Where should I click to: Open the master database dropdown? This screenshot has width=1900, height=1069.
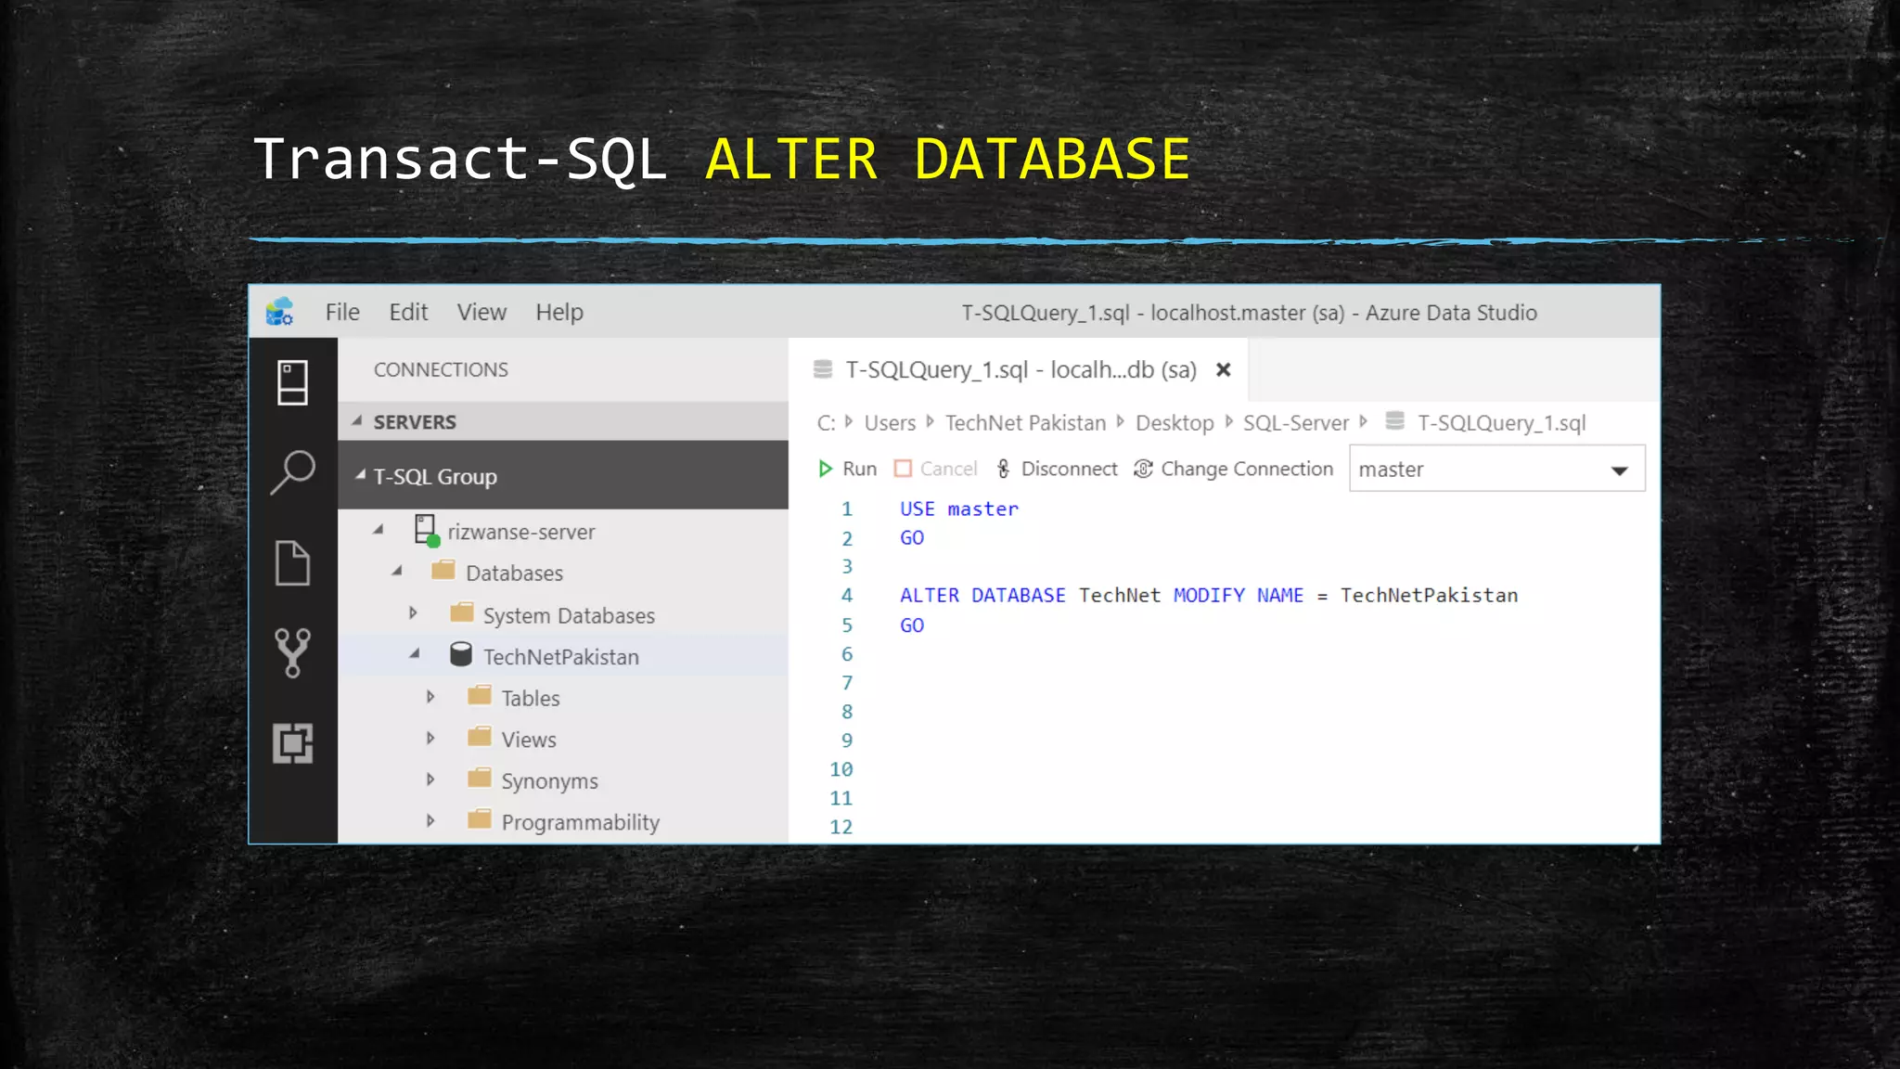[1496, 469]
